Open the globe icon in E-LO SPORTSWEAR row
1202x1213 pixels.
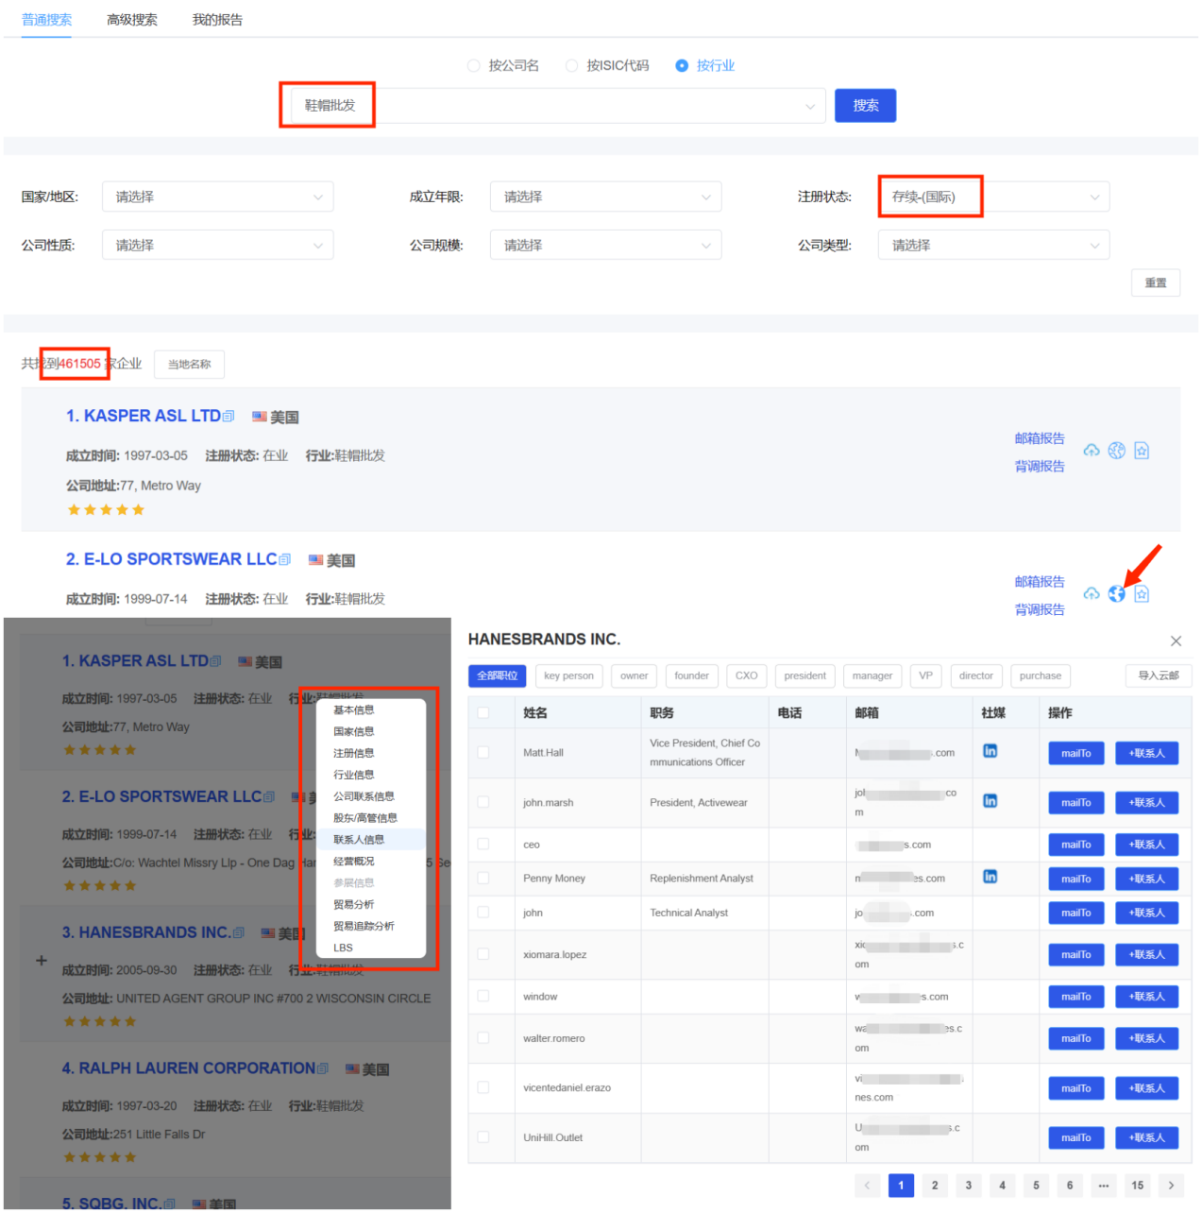point(1117,594)
